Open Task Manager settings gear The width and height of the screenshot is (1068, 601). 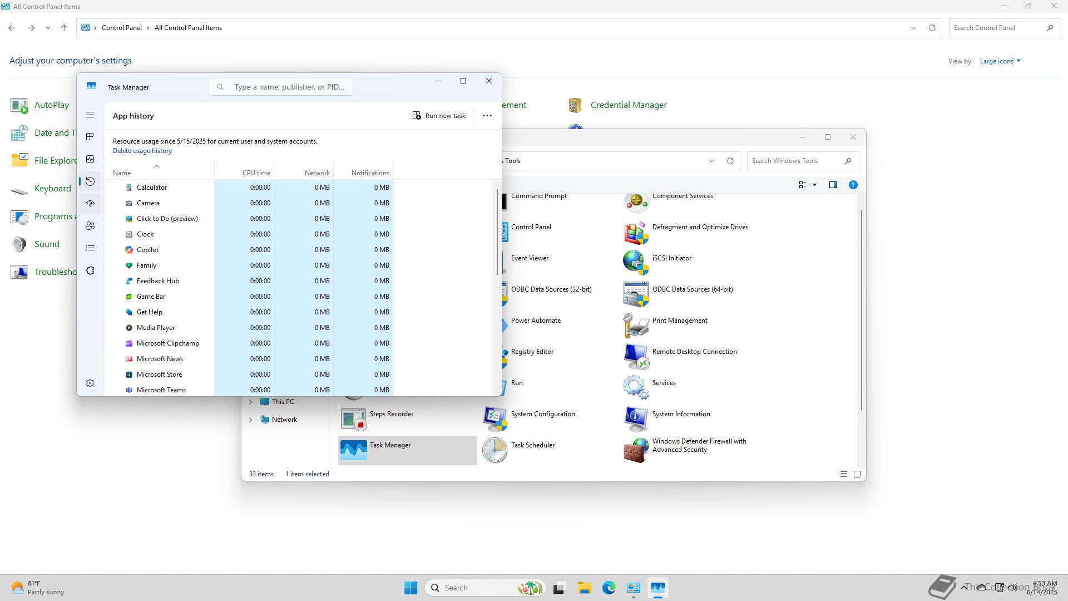click(x=90, y=383)
